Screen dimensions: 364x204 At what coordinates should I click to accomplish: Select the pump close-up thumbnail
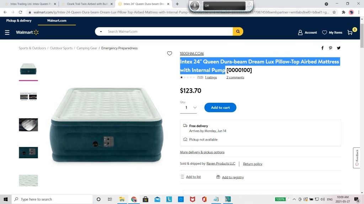[28, 153]
